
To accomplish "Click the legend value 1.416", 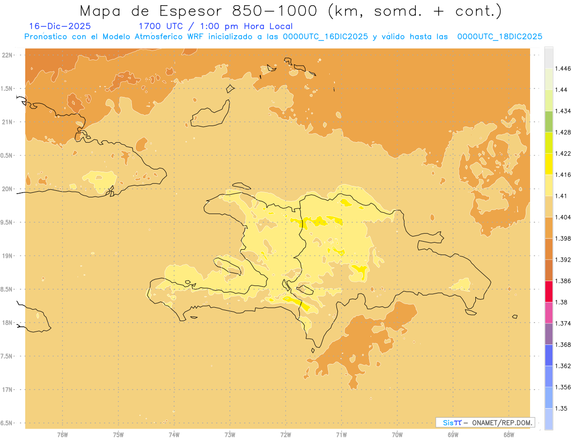I will point(562,175).
